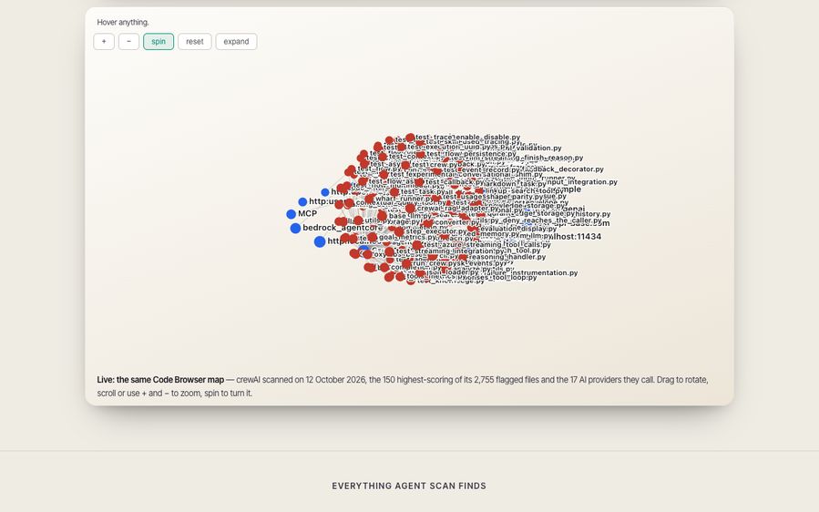Screen dimensions: 819x512
Task: Zoom in with the + button
Action: coord(104,42)
